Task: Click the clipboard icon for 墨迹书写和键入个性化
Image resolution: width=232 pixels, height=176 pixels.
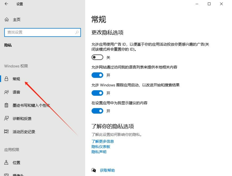Action: pos(6,105)
